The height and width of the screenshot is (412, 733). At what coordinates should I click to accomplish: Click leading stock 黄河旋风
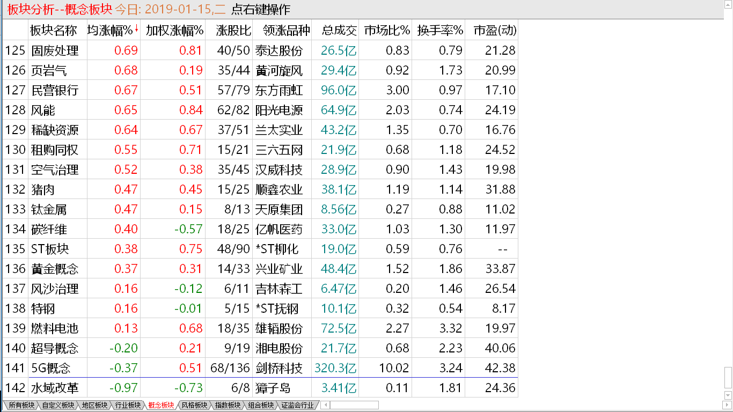(x=279, y=70)
